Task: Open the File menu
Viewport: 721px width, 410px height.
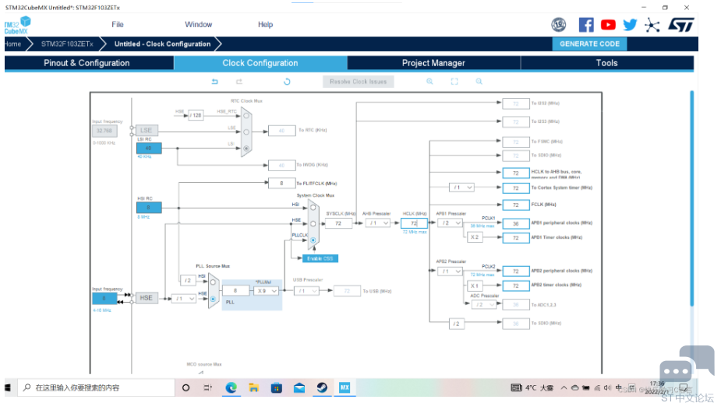Action: tap(118, 24)
